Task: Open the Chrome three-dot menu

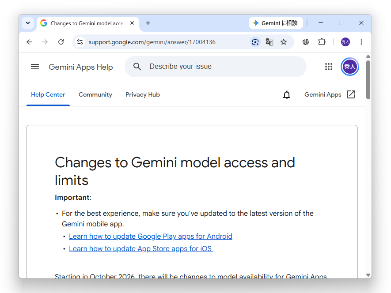Action: pos(361,42)
